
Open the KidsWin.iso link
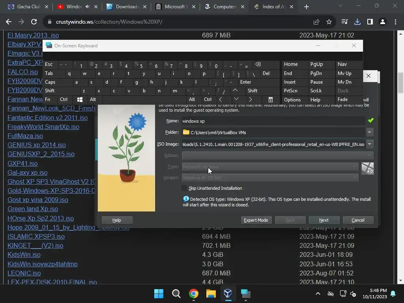(x=24, y=255)
